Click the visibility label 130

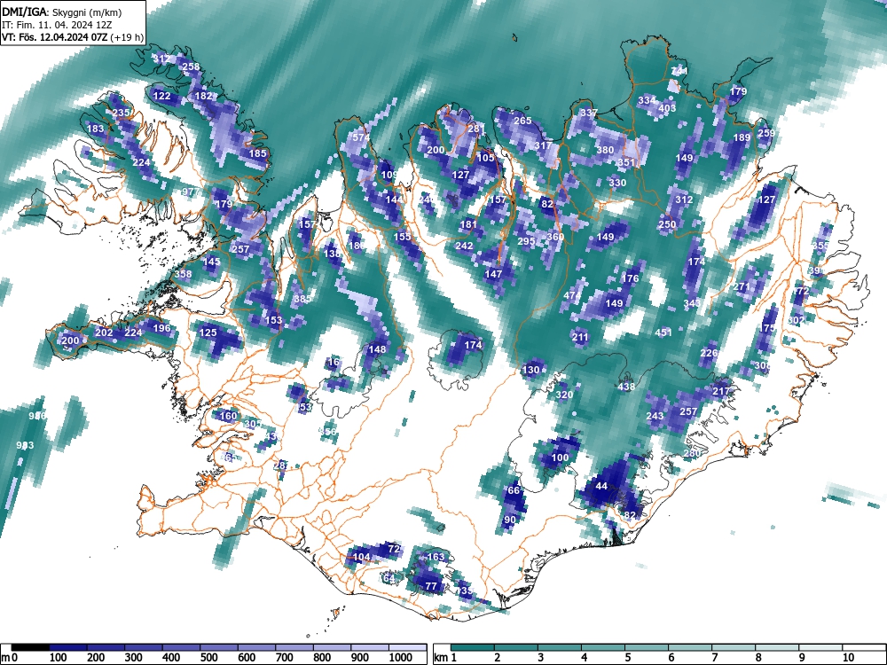coord(530,370)
